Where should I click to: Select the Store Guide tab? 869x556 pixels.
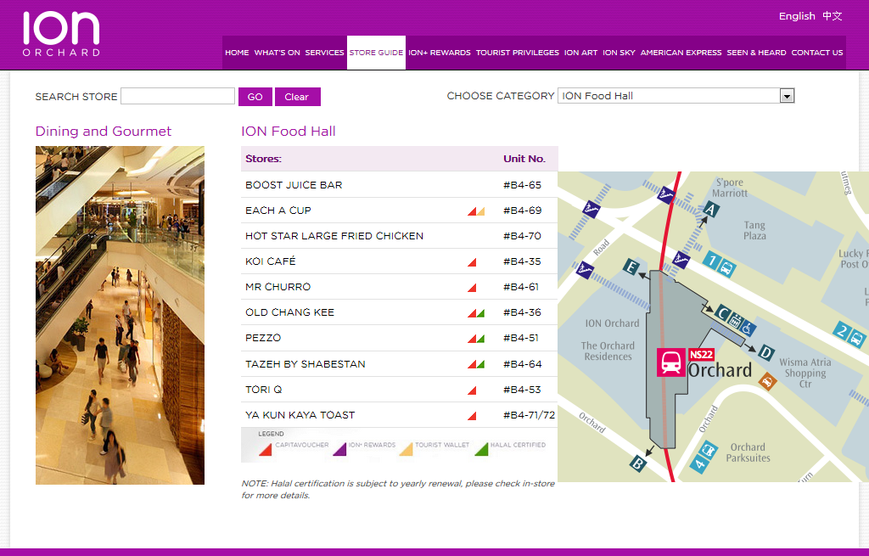point(376,53)
